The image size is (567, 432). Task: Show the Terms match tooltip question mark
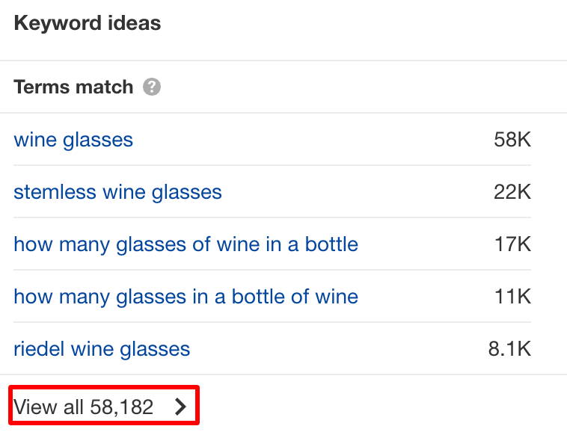tap(152, 87)
